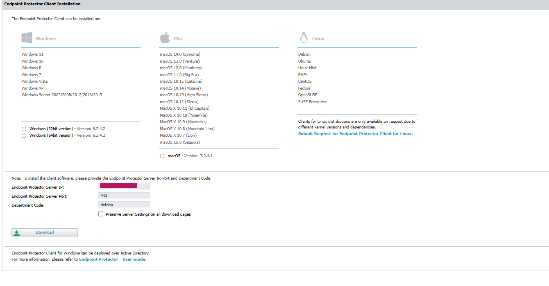The width and height of the screenshot is (549, 286).
Task: Select Windows 11 in the Windows list
Action: [32, 54]
